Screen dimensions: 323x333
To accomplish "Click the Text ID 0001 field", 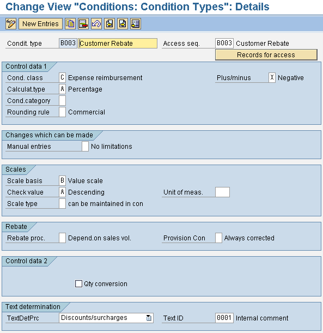I will coord(224,318).
